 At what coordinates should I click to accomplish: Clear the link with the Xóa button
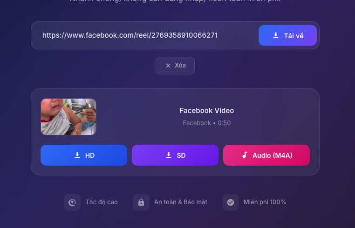175,66
